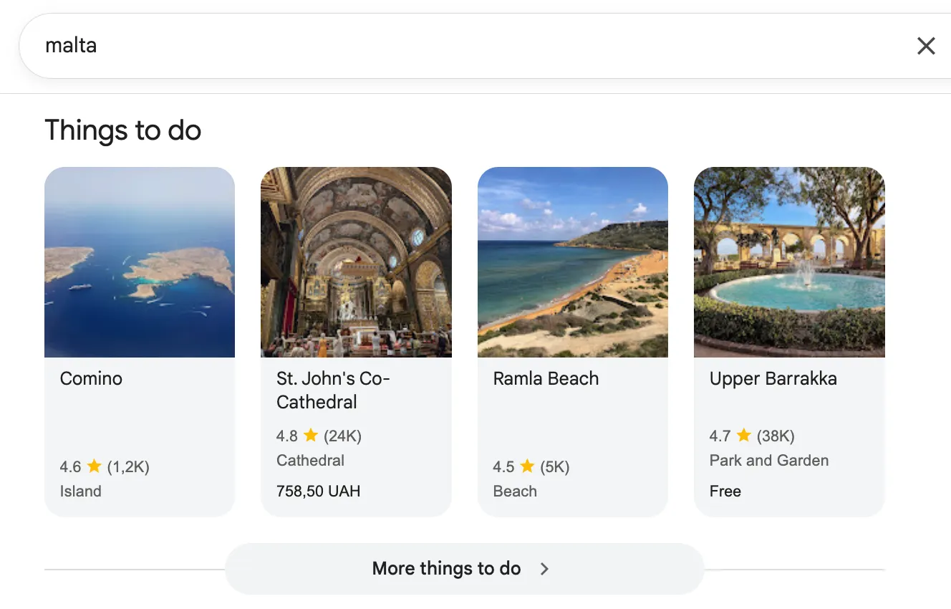
Task: Click the malta search input field
Action: tap(430, 46)
